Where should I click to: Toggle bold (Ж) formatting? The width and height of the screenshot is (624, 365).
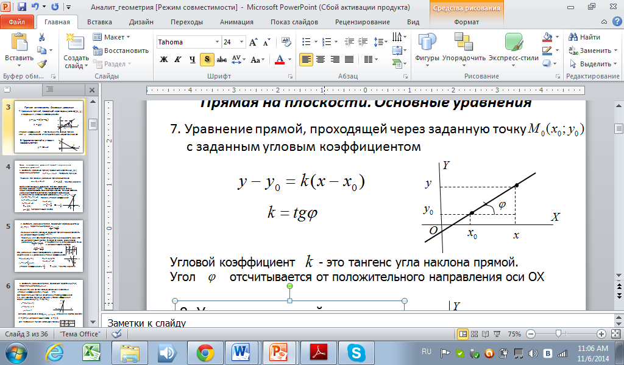coord(163,60)
